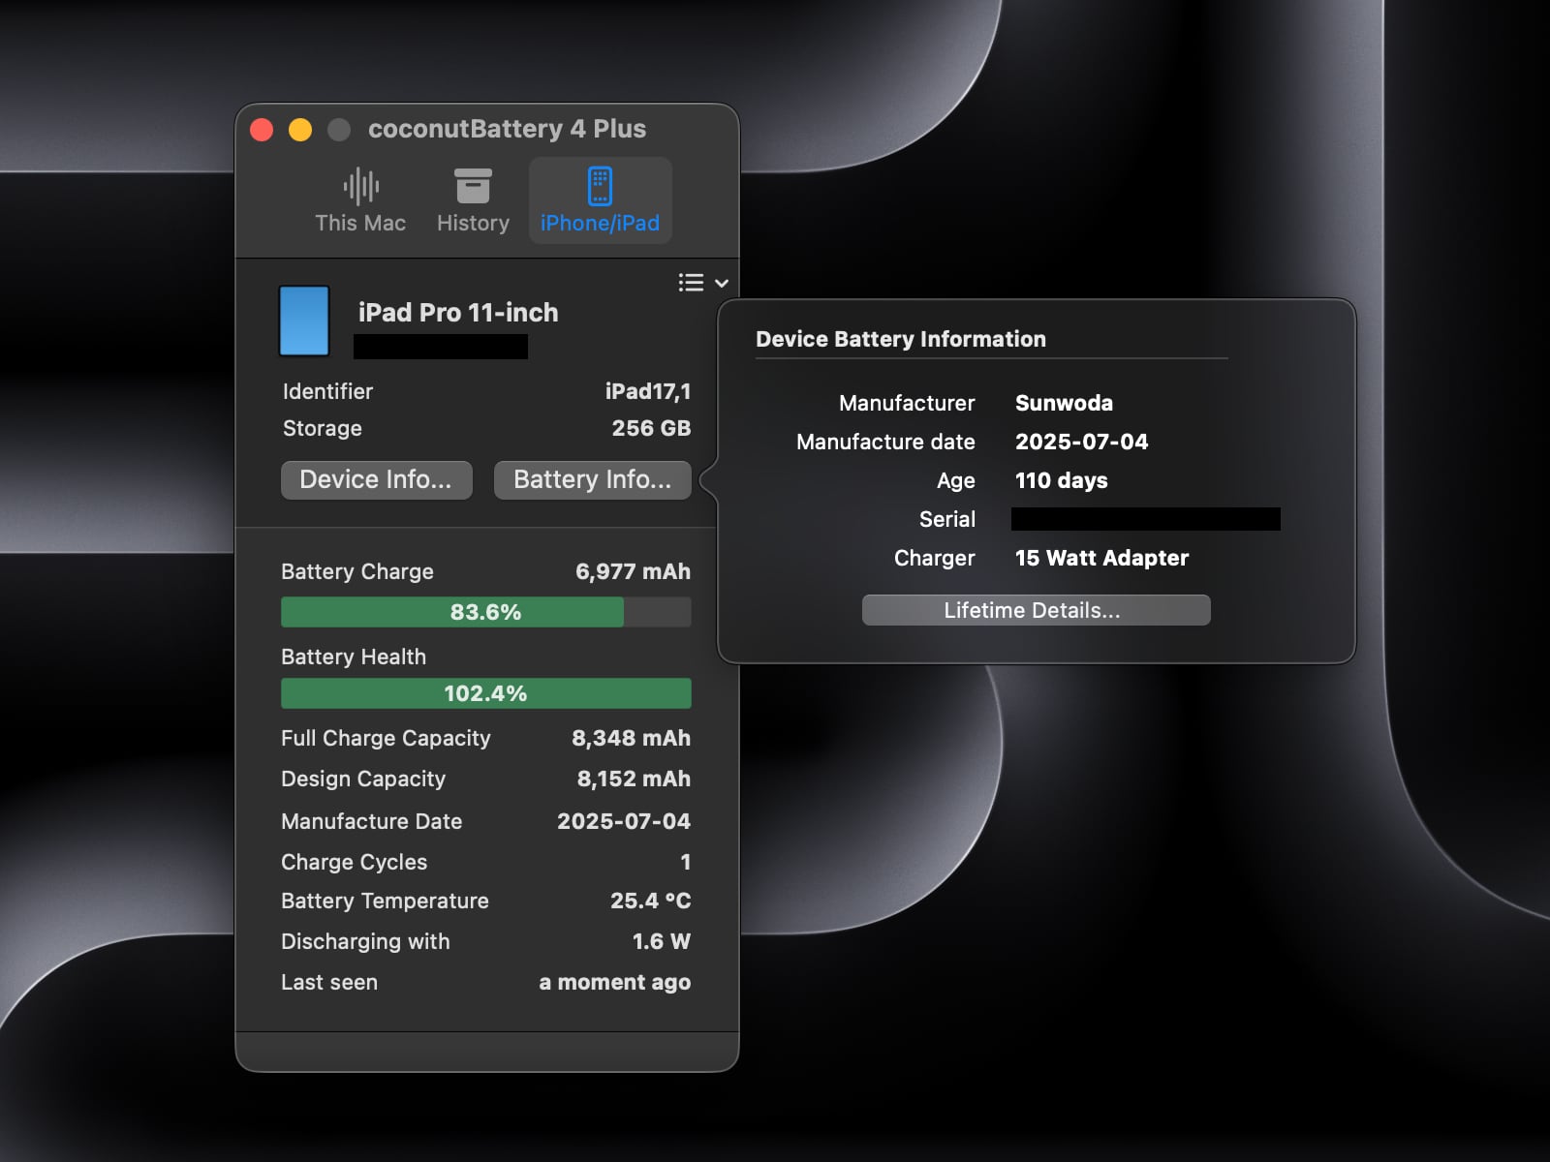Click the blue iPad Pro device thumbnail
This screenshot has width=1550, height=1162.
pyautogui.click(x=304, y=321)
